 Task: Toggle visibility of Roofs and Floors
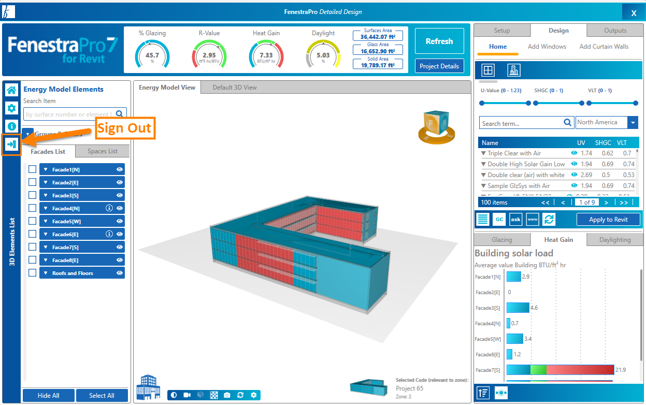click(x=120, y=273)
